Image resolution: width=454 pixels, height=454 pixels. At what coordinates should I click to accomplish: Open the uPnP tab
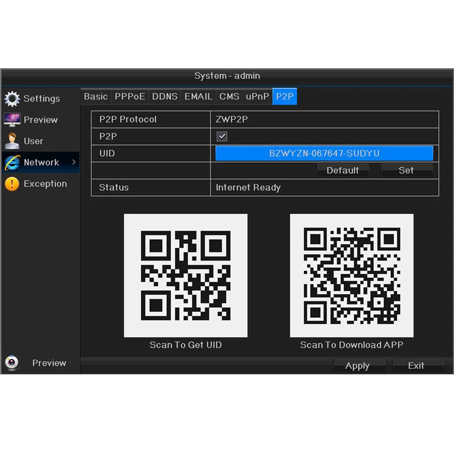[257, 96]
